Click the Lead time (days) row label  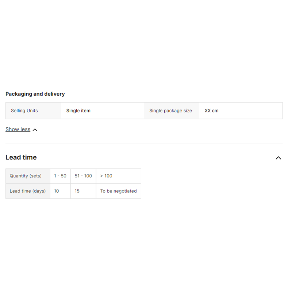[x=28, y=191]
